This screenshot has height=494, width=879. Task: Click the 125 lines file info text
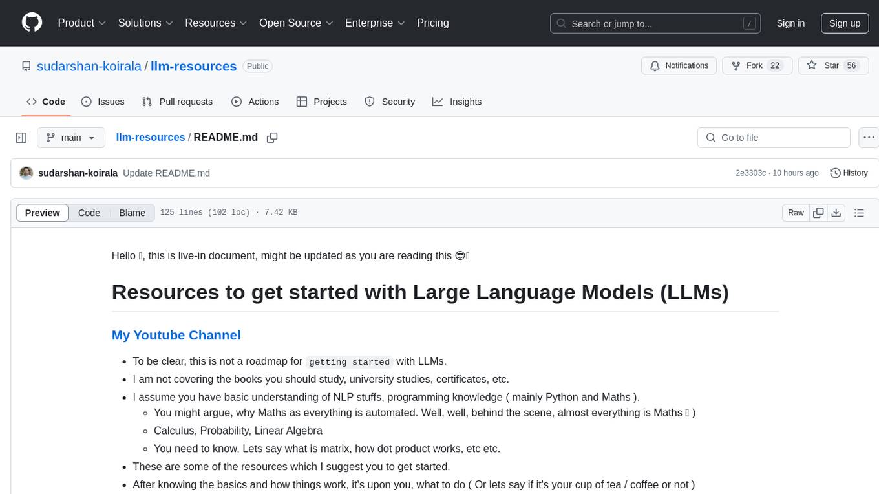[x=229, y=213]
